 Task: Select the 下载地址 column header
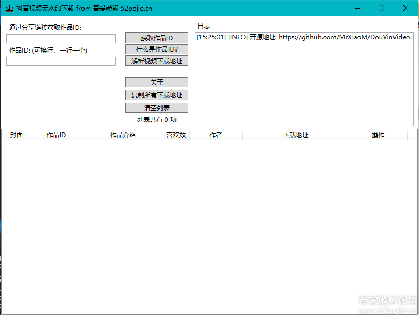pos(296,135)
